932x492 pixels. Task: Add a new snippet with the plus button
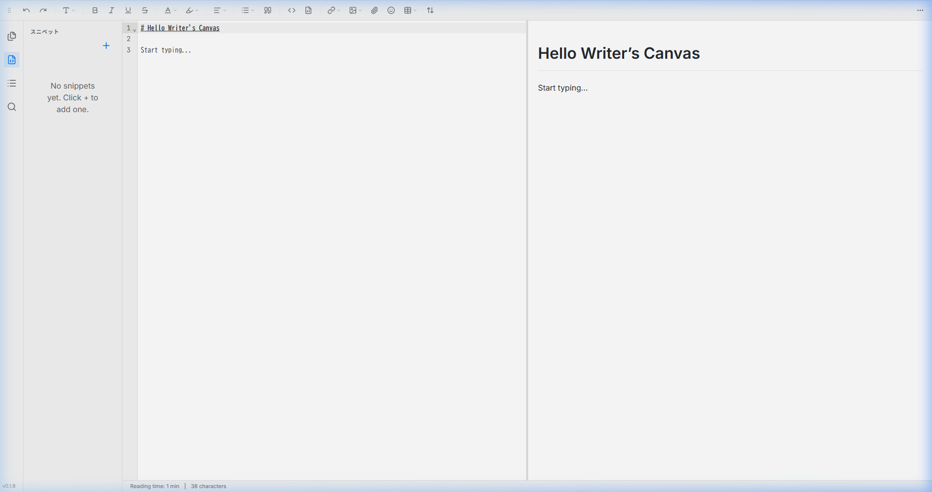pos(106,46)
